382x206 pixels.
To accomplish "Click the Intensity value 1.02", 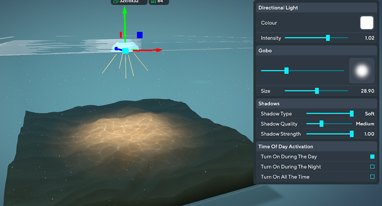I will tap(370, 38).
